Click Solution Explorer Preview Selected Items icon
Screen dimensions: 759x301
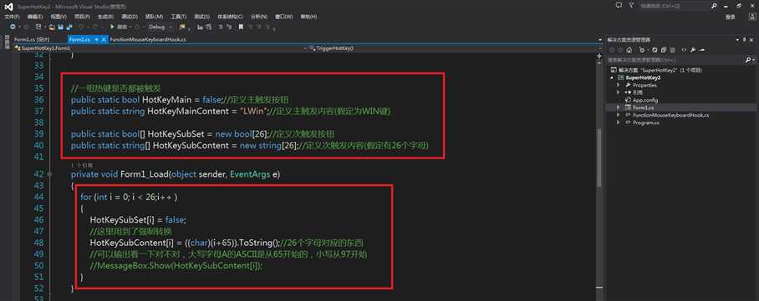702,50
